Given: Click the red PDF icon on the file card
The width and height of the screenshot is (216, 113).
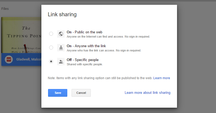Looking at the screenshot, I should 9,59.
